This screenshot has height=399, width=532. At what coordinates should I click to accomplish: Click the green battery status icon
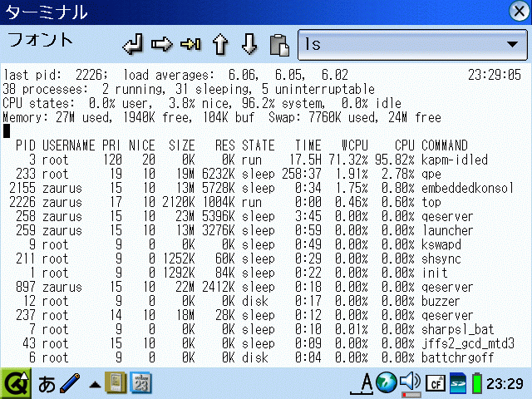477,383
